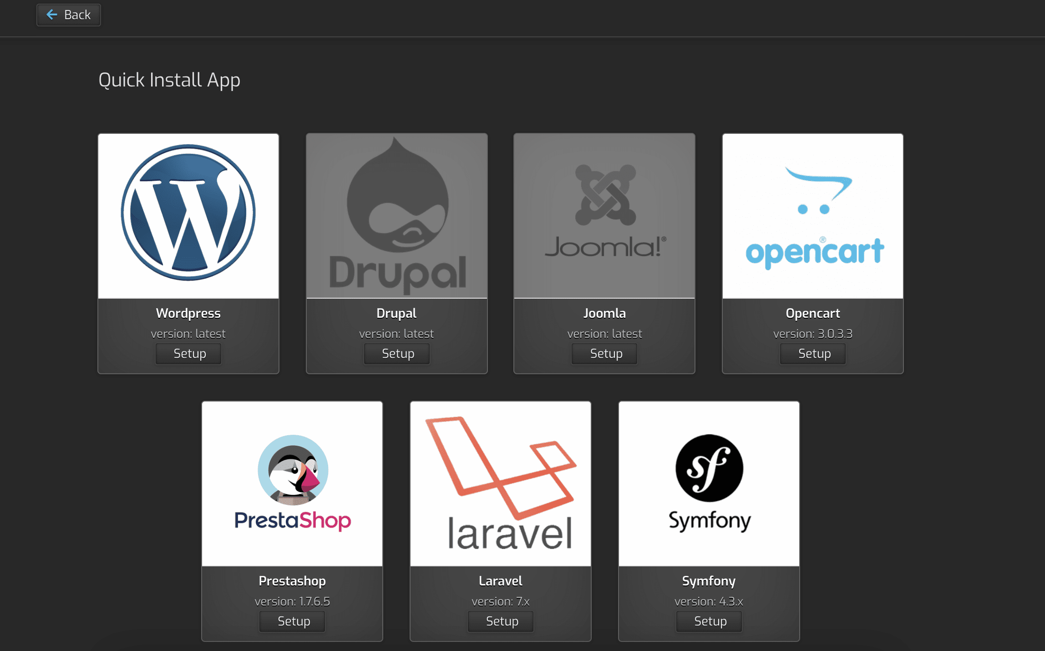
Task: Select the Opencart version 3.0.3.3 label
Action: (x=812, y=334)
